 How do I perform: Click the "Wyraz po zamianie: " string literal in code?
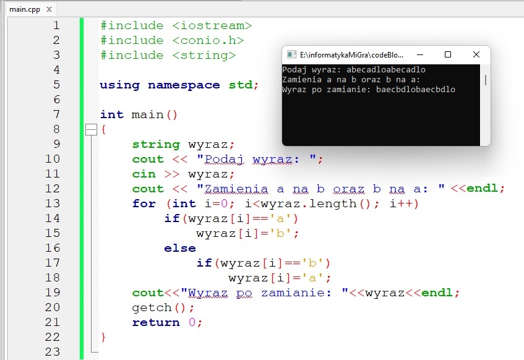click(265, 293)
